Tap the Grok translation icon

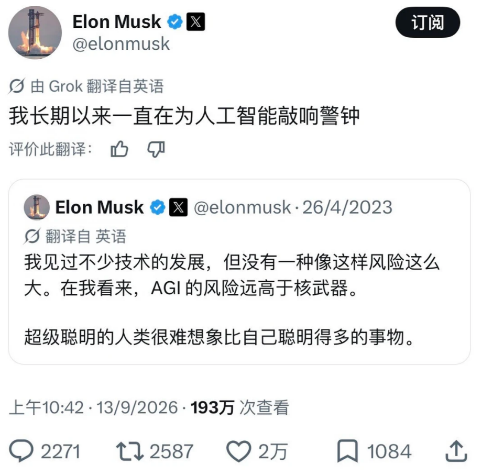coord(16,86)
